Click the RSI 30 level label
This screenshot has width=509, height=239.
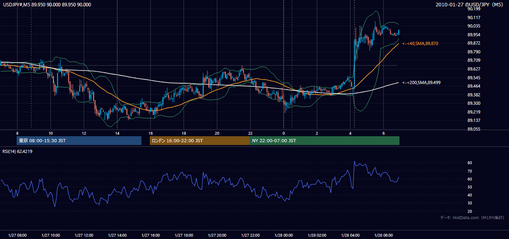pos(470,203)
